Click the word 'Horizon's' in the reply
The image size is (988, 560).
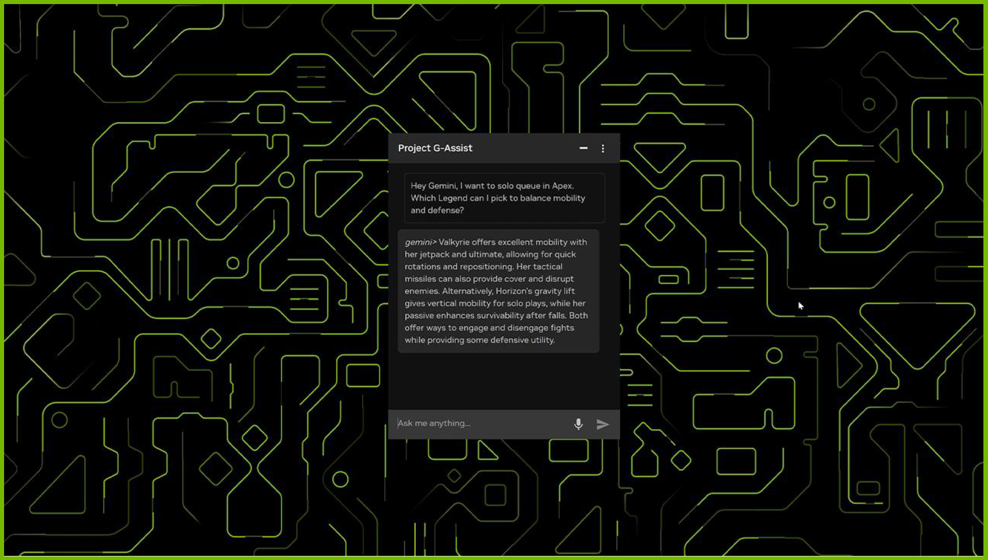tap(513, 291)
